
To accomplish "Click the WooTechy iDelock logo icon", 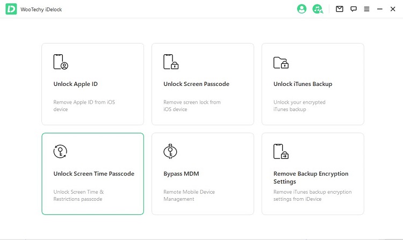I will click(x=11, y=9).
